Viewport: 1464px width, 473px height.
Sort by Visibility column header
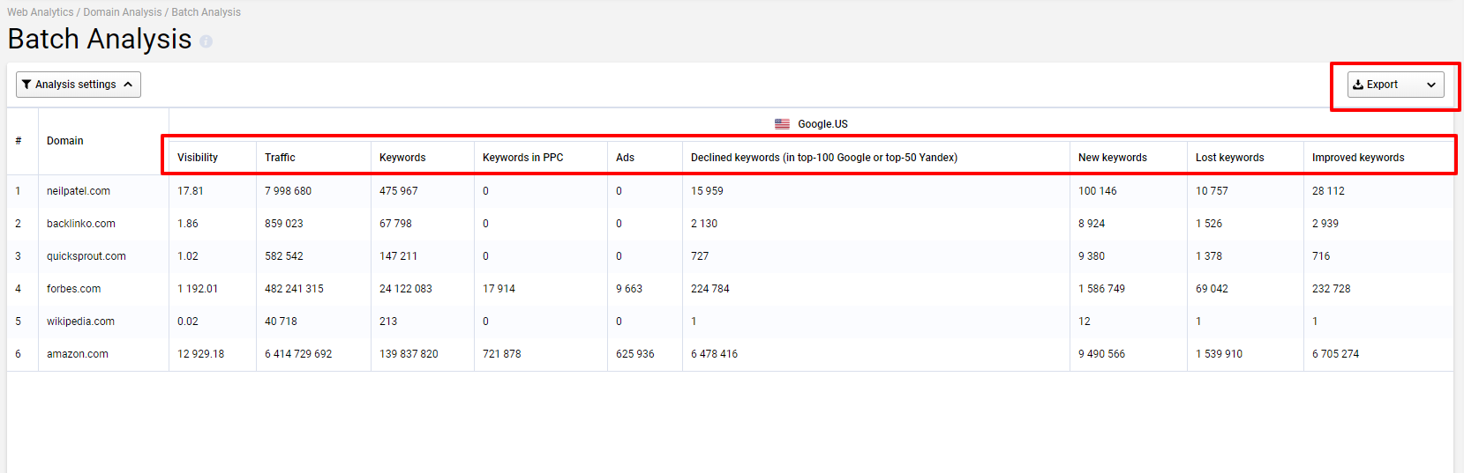[198, 158]
